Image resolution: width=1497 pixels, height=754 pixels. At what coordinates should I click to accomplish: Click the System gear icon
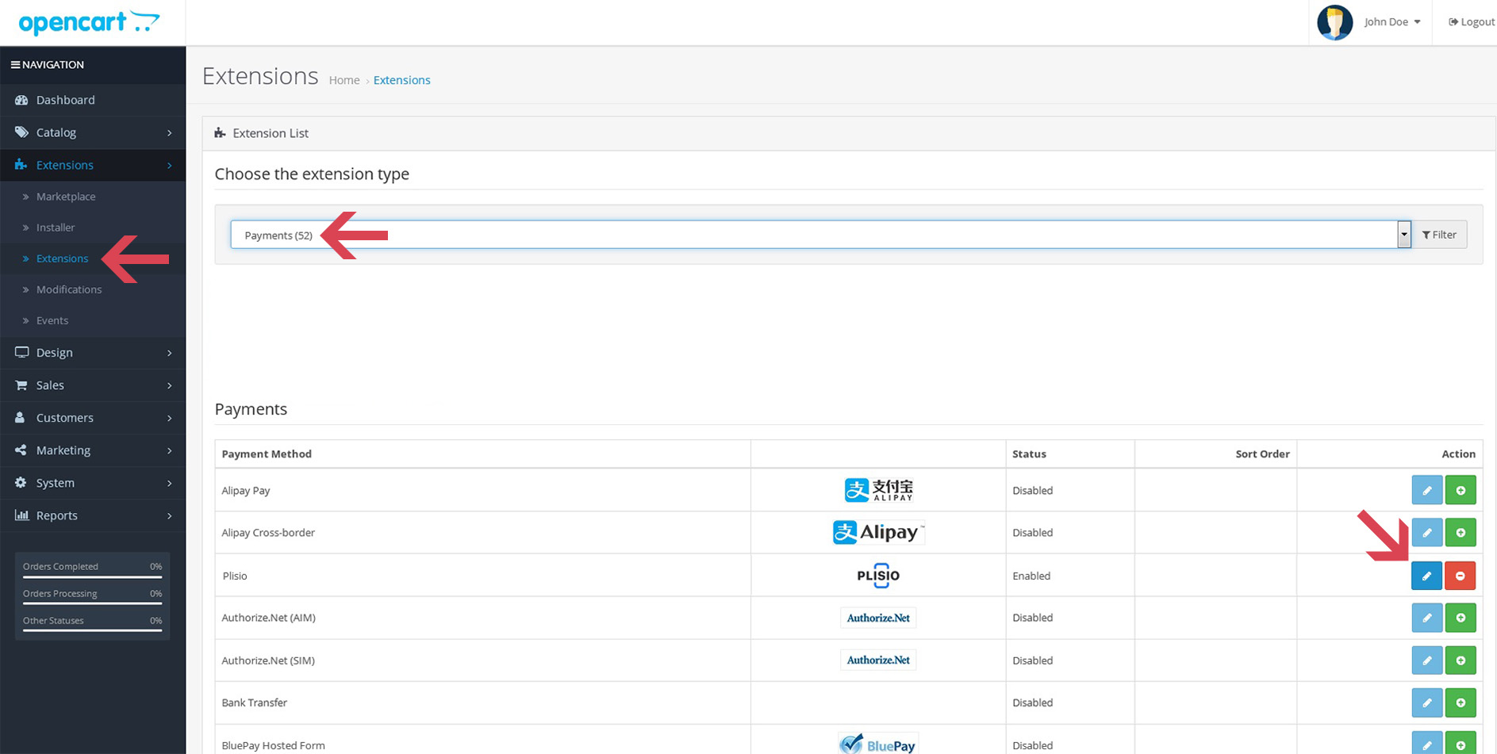click(21, 482)
